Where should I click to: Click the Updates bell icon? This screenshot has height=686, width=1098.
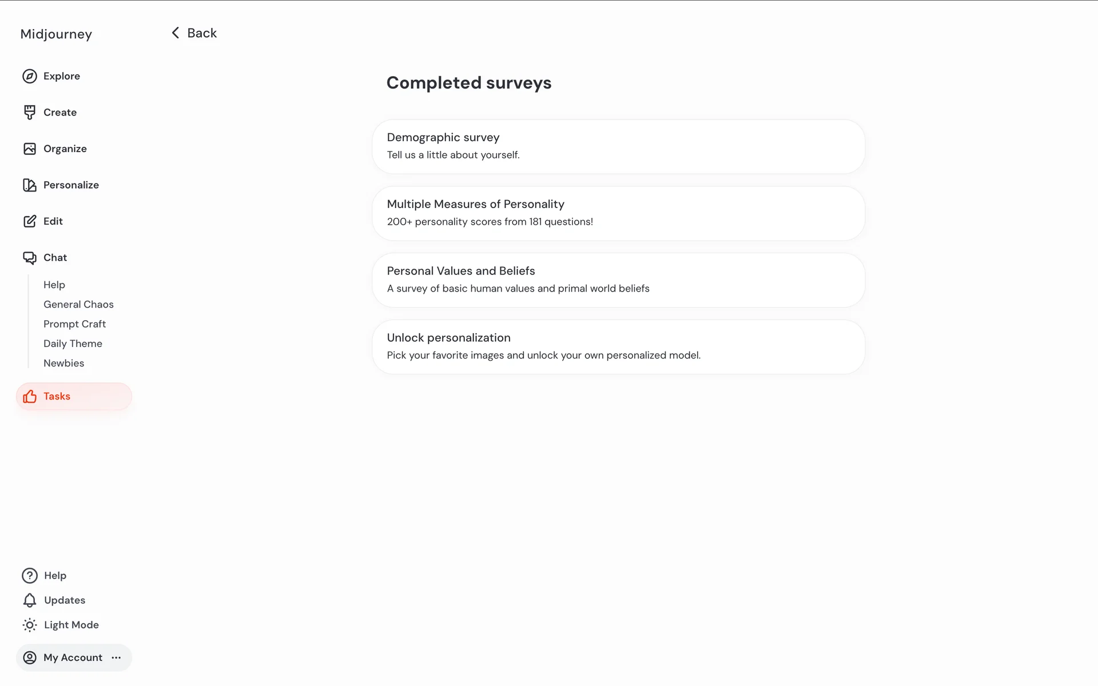coord(30,600)
